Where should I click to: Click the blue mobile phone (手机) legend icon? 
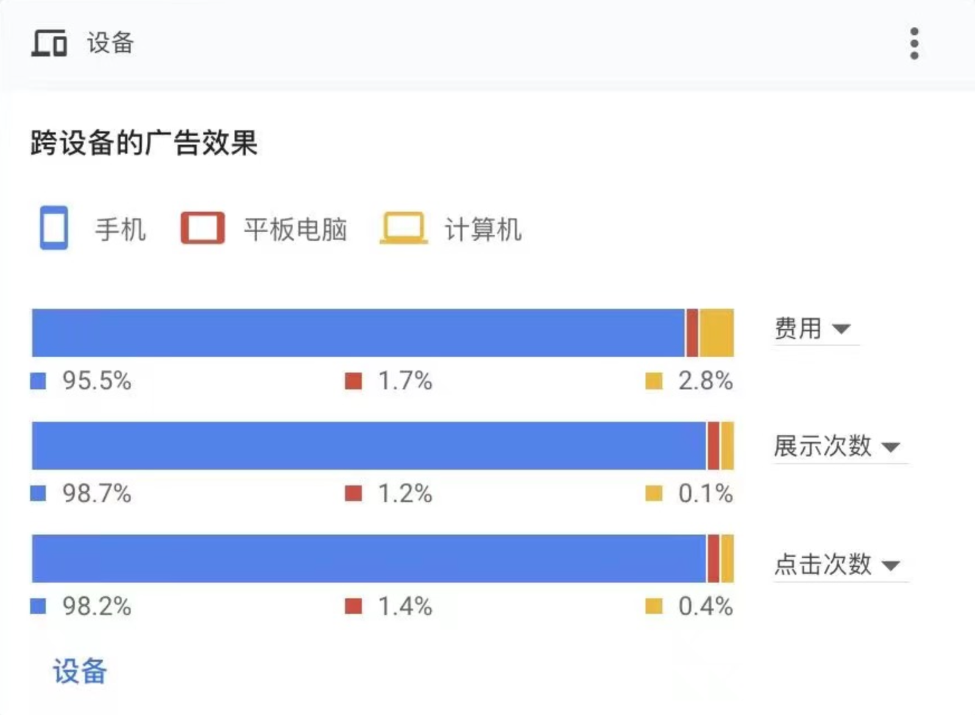[x=54, y=228]
